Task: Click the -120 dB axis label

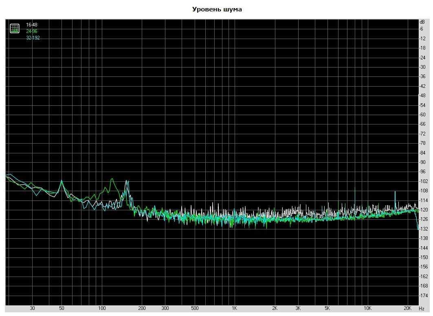Action: [x=424, y=210]
